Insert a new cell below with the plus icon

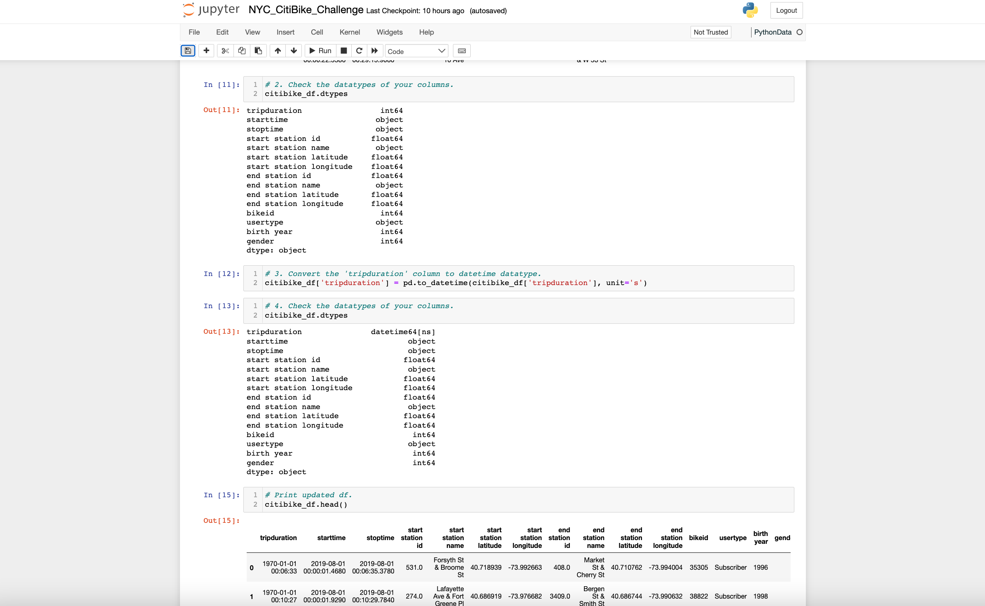click(x=206, y=51)
